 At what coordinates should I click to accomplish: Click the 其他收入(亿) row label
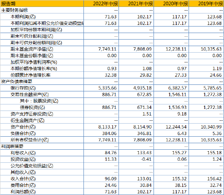tap(23, 172)
